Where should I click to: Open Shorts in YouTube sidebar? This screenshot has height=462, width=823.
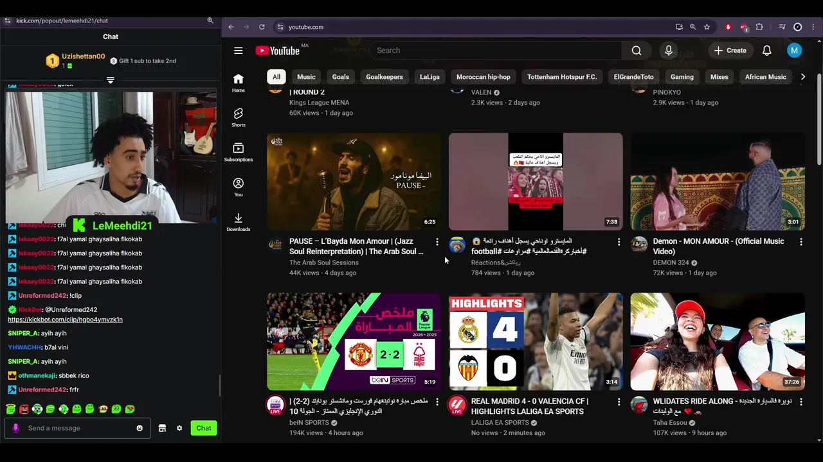click(x=239, y=117)
